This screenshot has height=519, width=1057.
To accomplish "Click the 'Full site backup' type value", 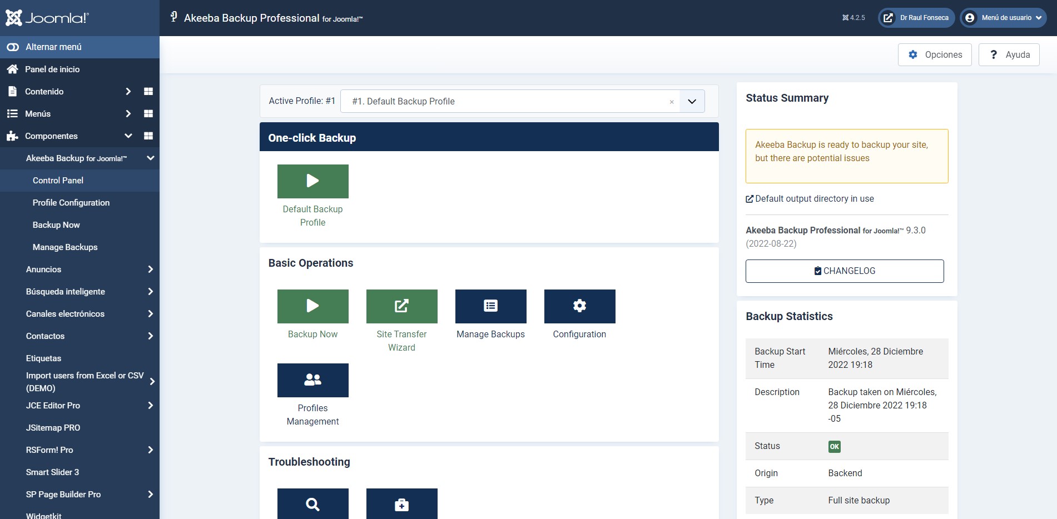I will (859, 501).
